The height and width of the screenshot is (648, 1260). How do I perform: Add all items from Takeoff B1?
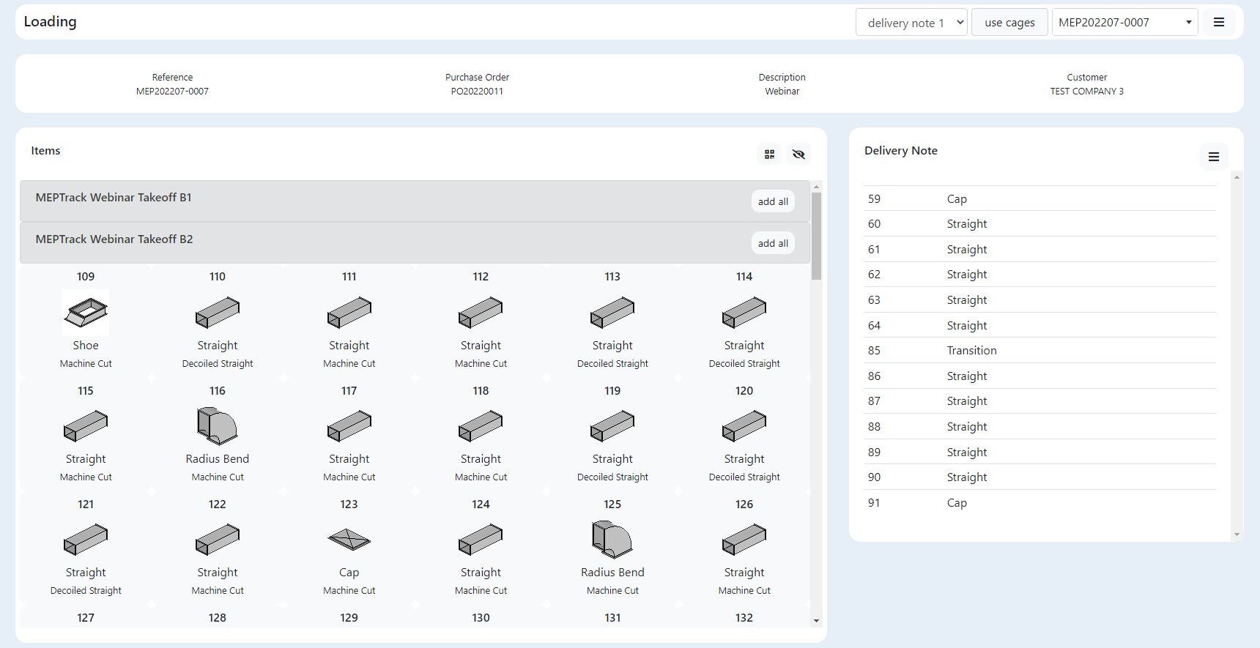coord(773,201)
